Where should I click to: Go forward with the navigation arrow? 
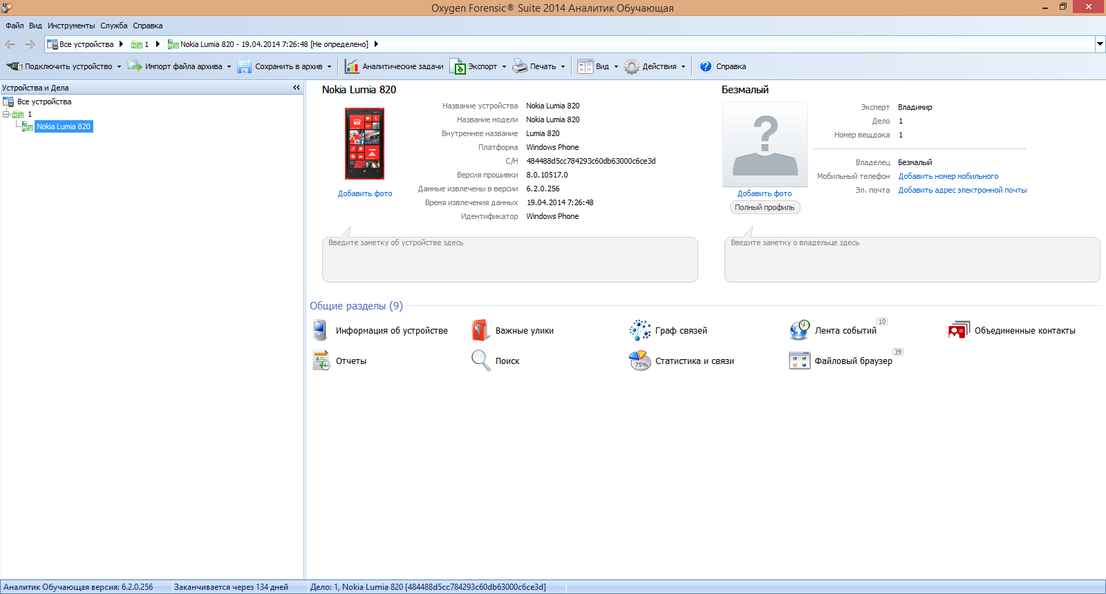(x=30, y=44)
